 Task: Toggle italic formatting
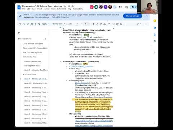click(x=97, y=24)
